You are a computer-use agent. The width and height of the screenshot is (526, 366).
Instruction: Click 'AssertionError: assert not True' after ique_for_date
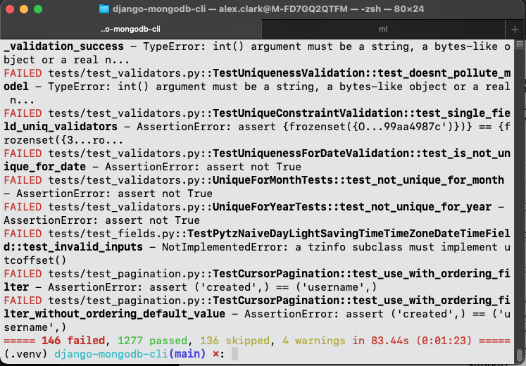(x=203, y=167)
